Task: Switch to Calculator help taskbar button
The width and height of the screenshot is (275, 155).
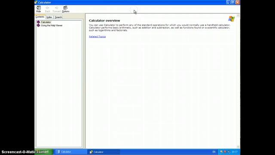Action: tap(104, 152)
